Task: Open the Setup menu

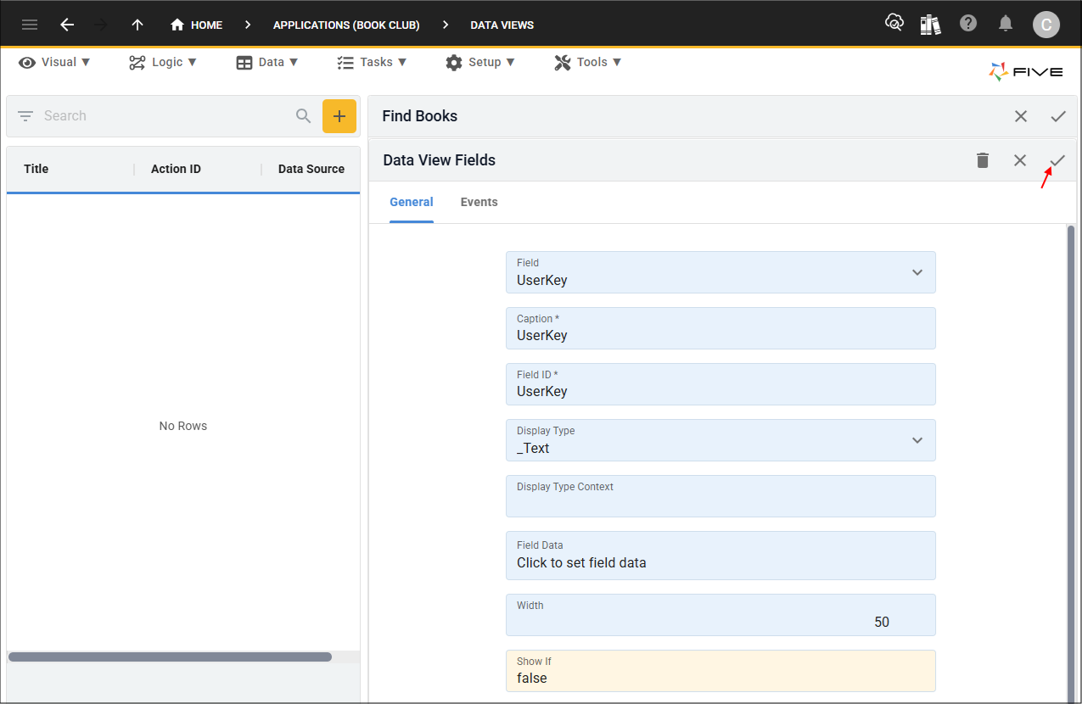Action: (480, 62)
